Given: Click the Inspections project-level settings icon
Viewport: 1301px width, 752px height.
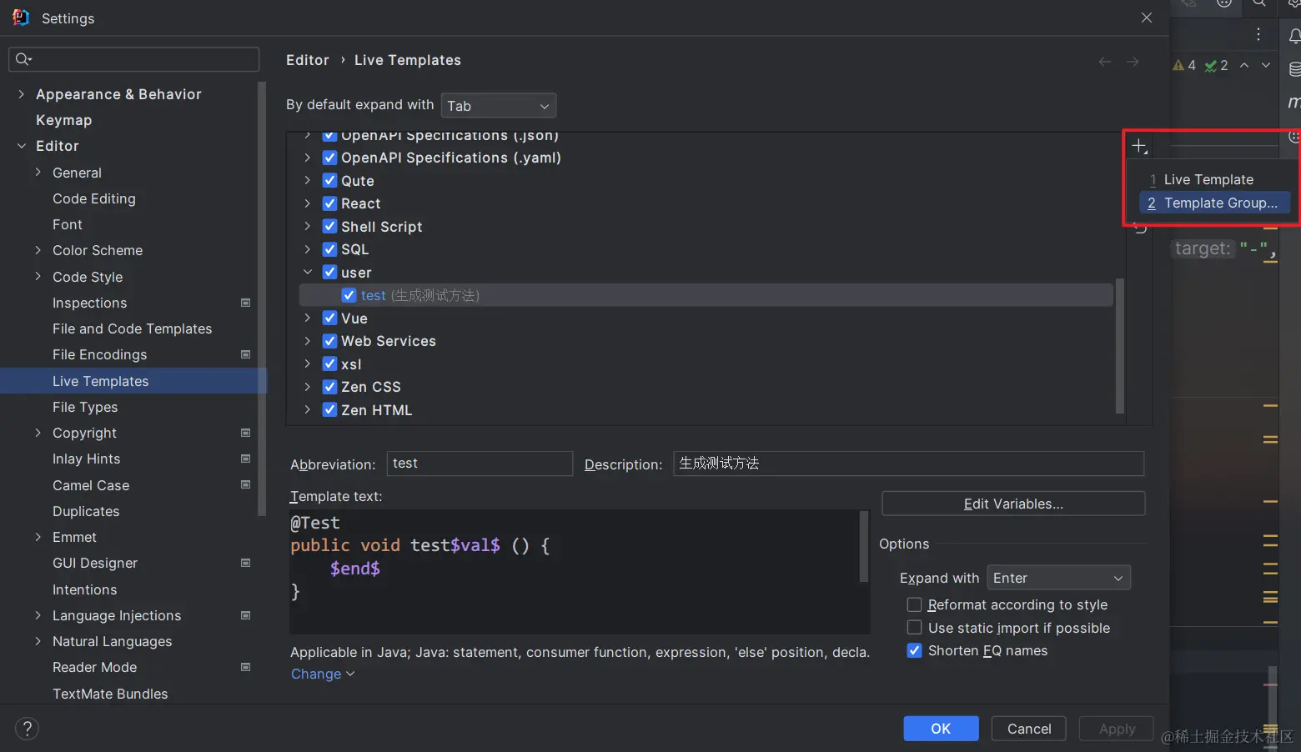Looking at the screenshot, I should (245, 303).
